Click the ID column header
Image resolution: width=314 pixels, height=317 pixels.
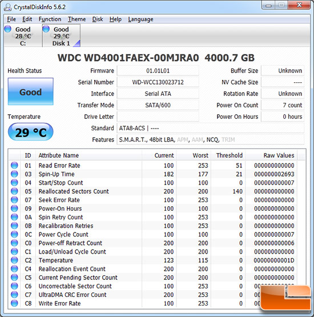28,155
